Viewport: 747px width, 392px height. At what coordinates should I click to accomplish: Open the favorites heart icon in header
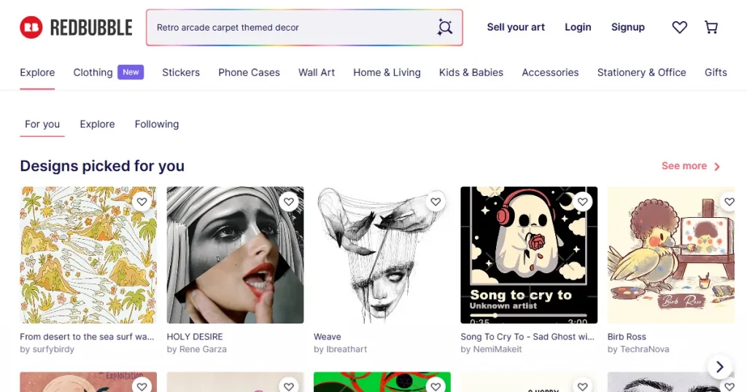point(679,27)
